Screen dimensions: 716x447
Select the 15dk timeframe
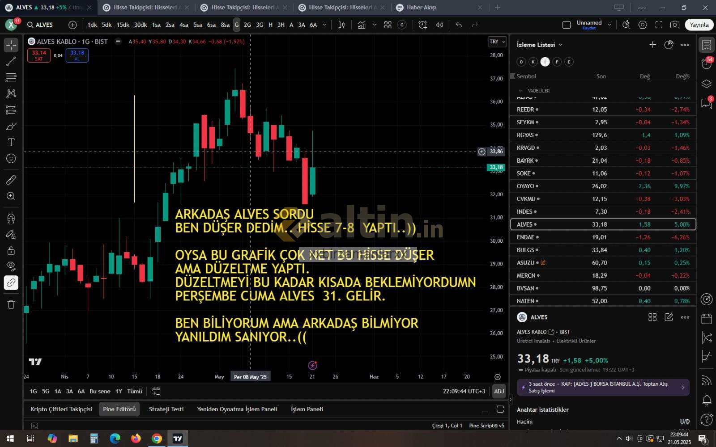123,25
